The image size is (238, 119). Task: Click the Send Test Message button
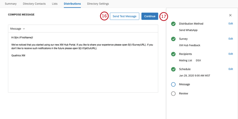pyautogui.click(x=125, y=16)
